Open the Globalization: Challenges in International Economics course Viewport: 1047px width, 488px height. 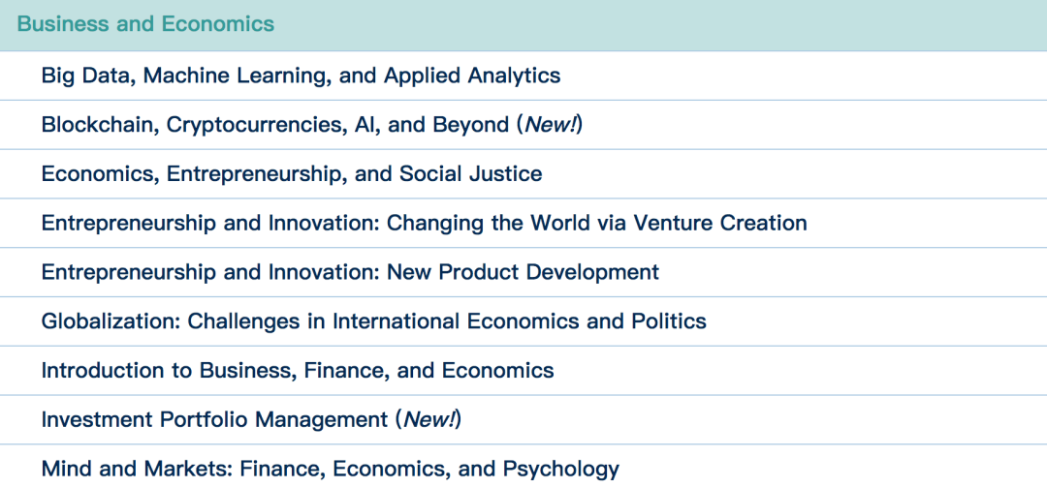pos(373,321)
